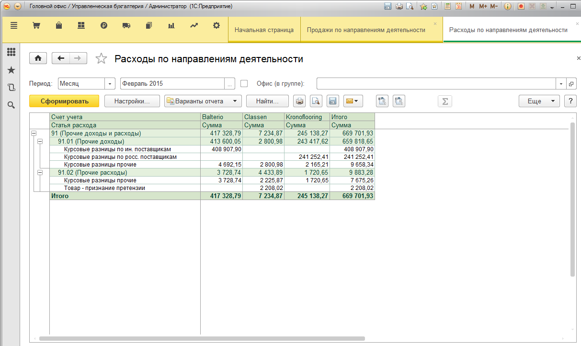Add report to favorites star outline
Viewport: 581px width, 346px height.
[x=101, y=58]
